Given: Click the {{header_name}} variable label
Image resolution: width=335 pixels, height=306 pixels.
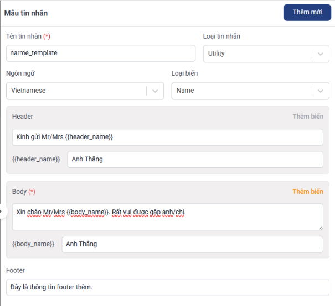Looking at the screenshot, I should coord(36,159).
